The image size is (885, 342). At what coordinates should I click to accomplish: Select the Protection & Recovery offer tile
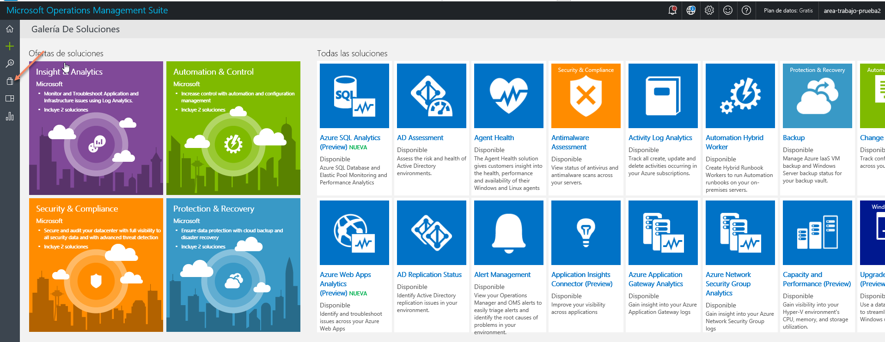233,265
